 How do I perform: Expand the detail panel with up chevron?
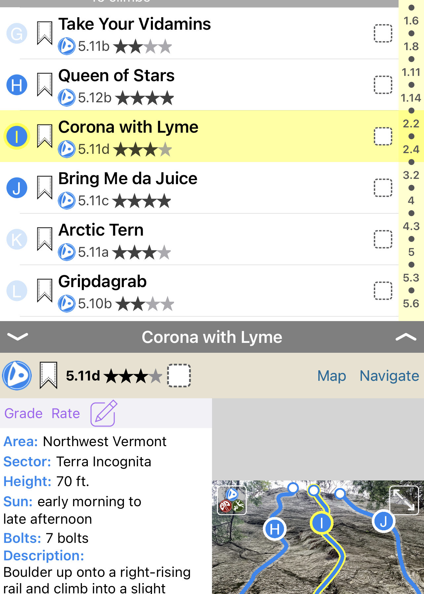[406, 337]
